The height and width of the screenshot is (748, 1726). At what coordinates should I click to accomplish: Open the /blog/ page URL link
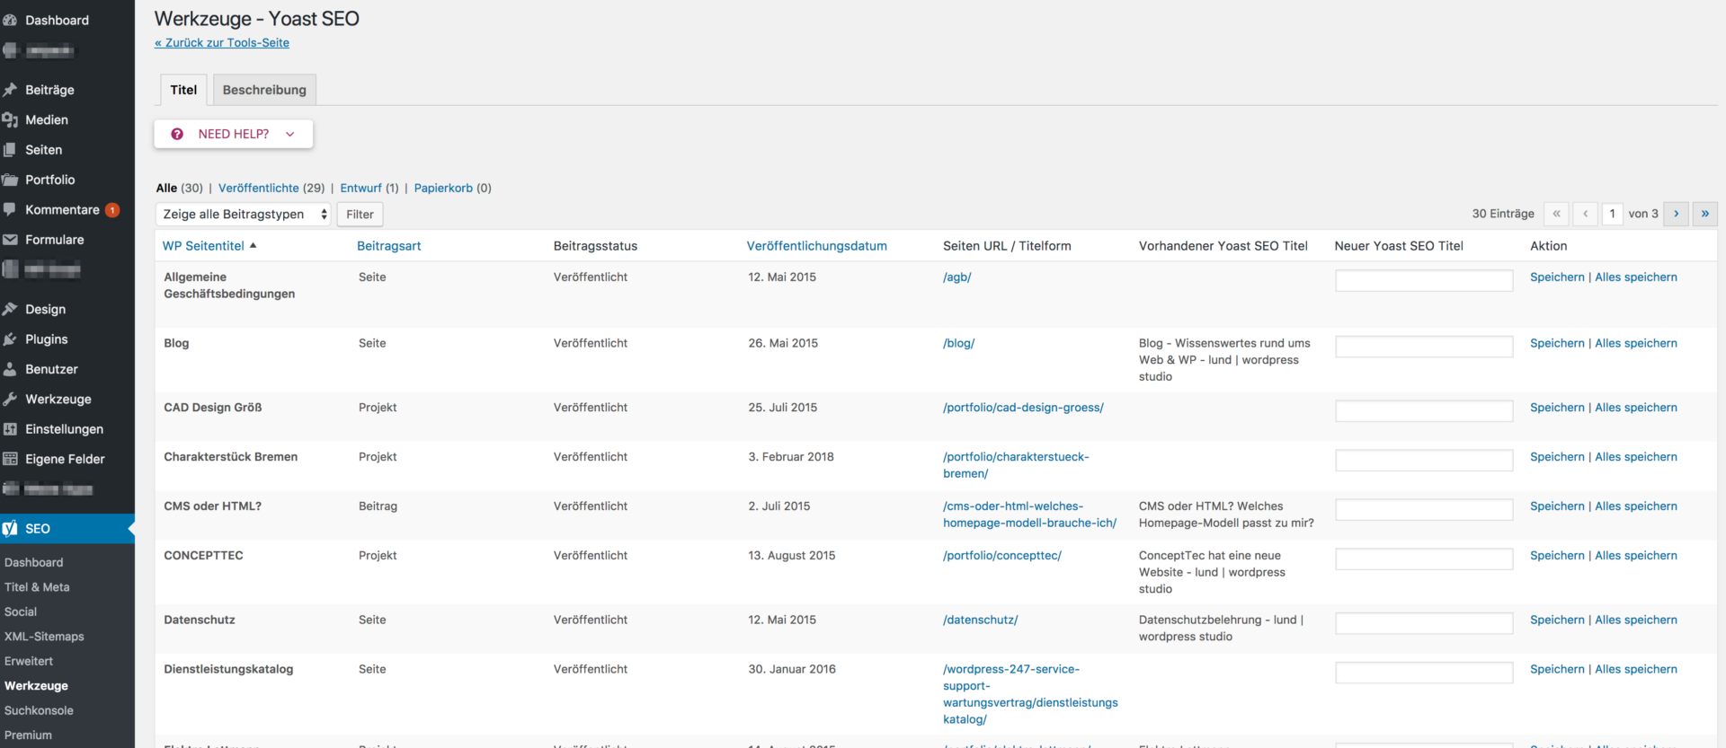[x=959, y=343]
